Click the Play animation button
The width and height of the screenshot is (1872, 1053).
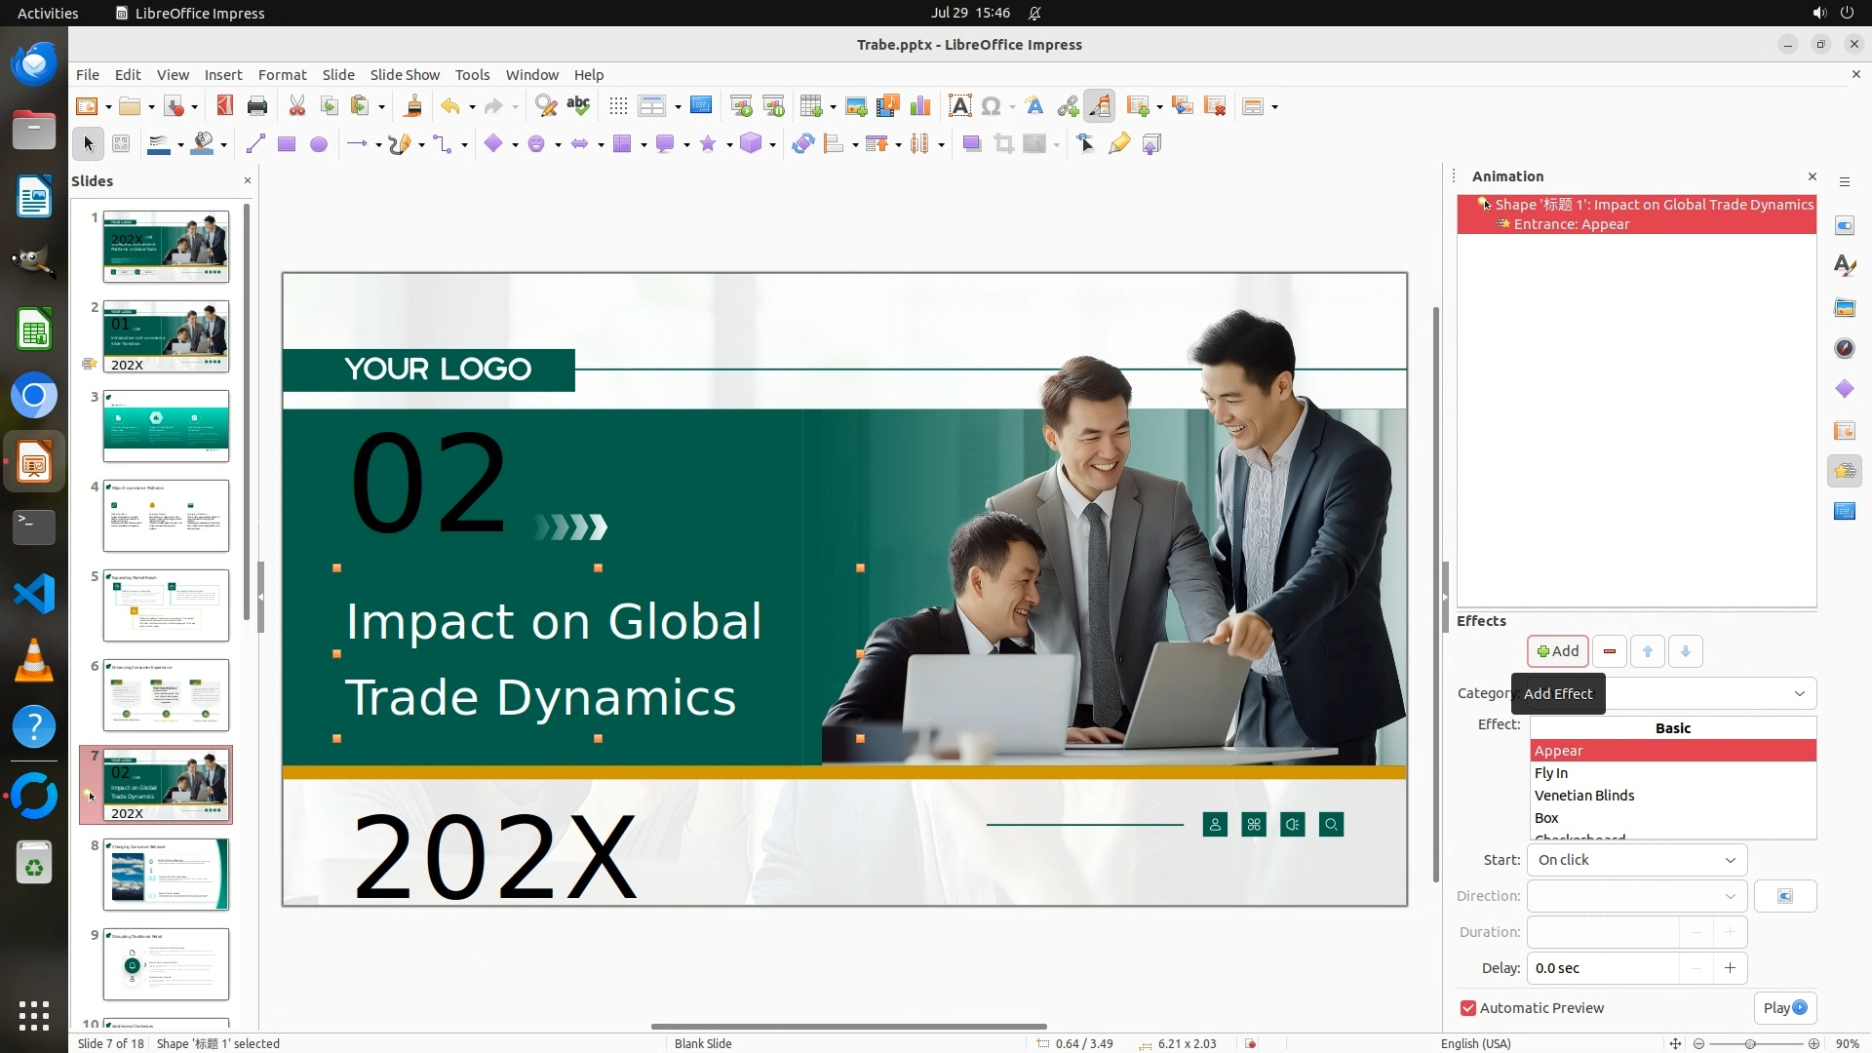click(x=1783, y=1008)
